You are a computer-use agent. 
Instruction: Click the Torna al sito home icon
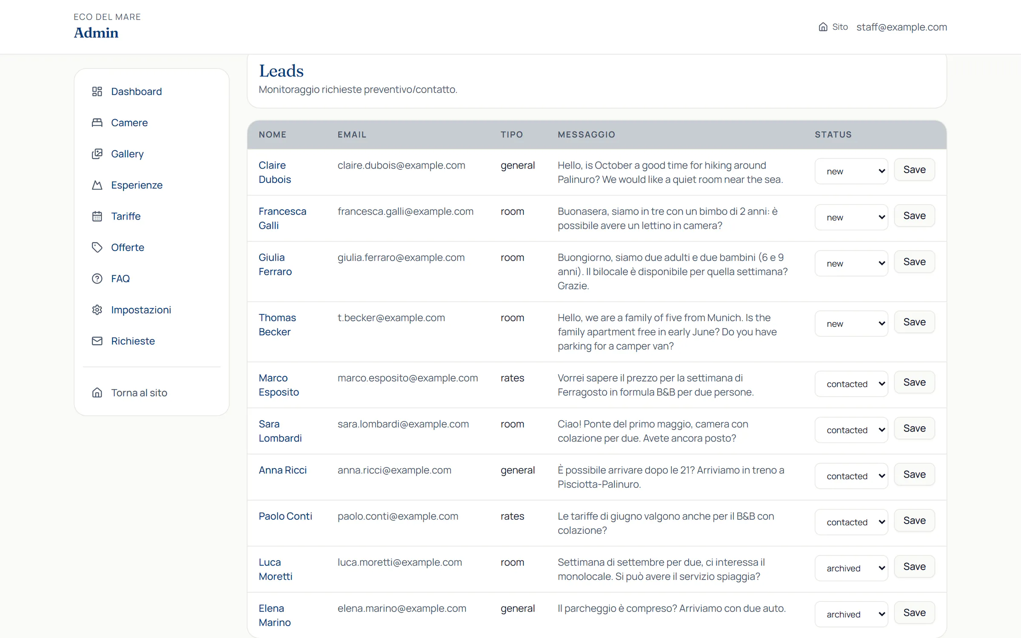tap(97, 393)
